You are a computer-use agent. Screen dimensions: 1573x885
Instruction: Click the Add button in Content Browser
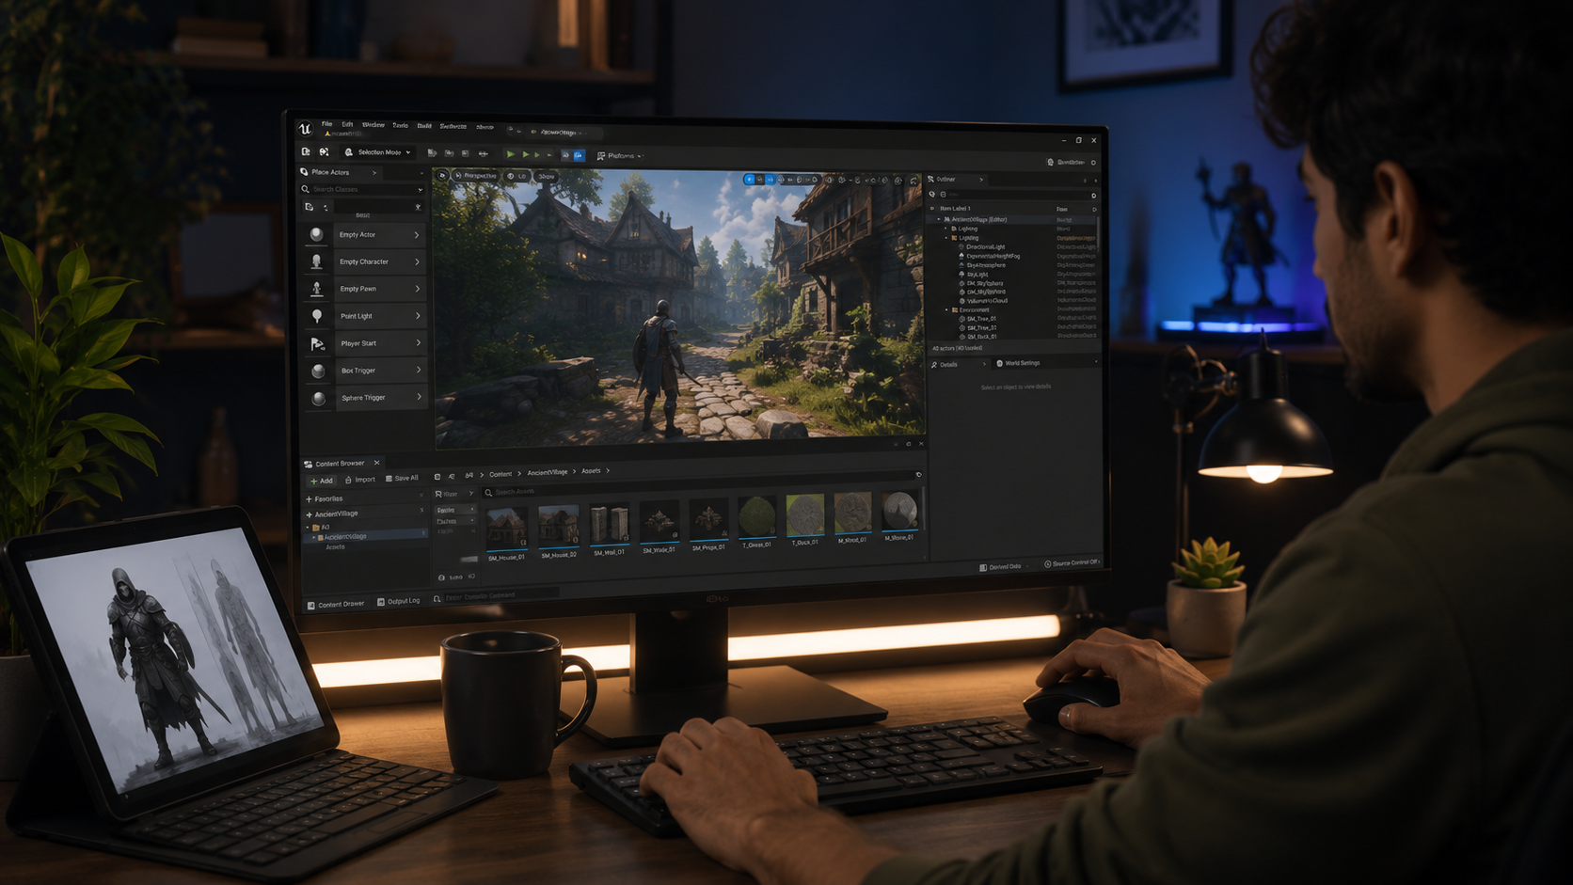coord(322,481)
